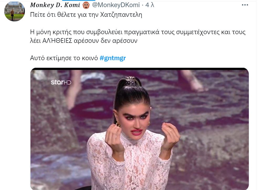Open the attached TV screenshot image
Screen dimensions: 258x190
(x=140, y=129)
